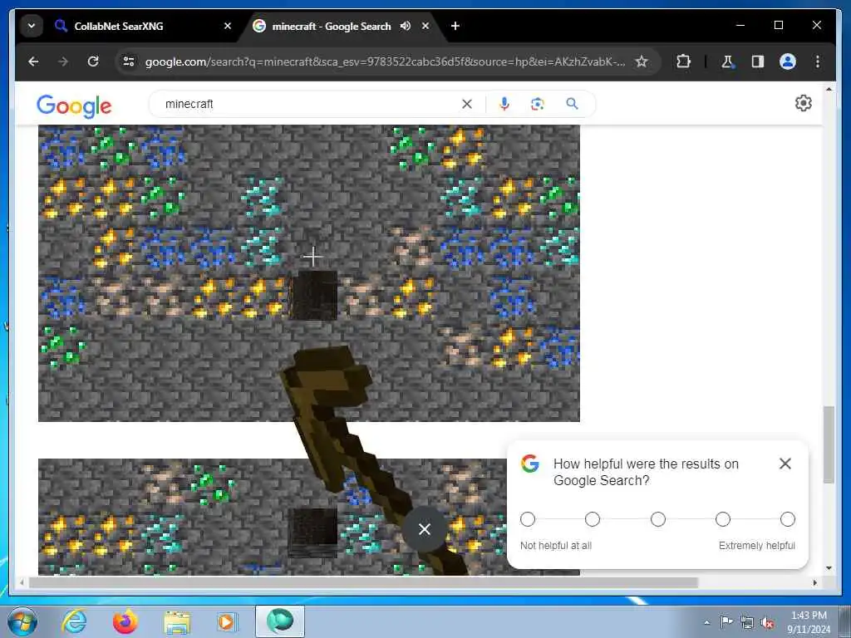Select the minecraft - Google Search tab
This screenshot has width=851, height=638.
[x=331, y=26]
